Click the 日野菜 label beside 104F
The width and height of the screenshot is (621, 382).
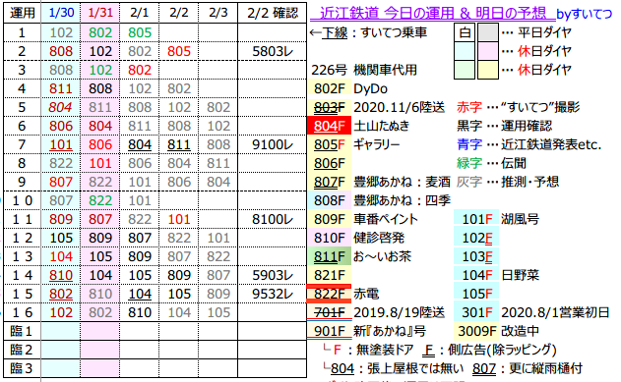pos(520,275)
